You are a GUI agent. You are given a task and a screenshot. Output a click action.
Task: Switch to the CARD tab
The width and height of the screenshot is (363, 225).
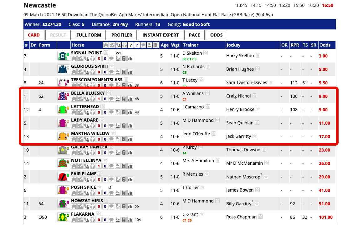(34, 35)
